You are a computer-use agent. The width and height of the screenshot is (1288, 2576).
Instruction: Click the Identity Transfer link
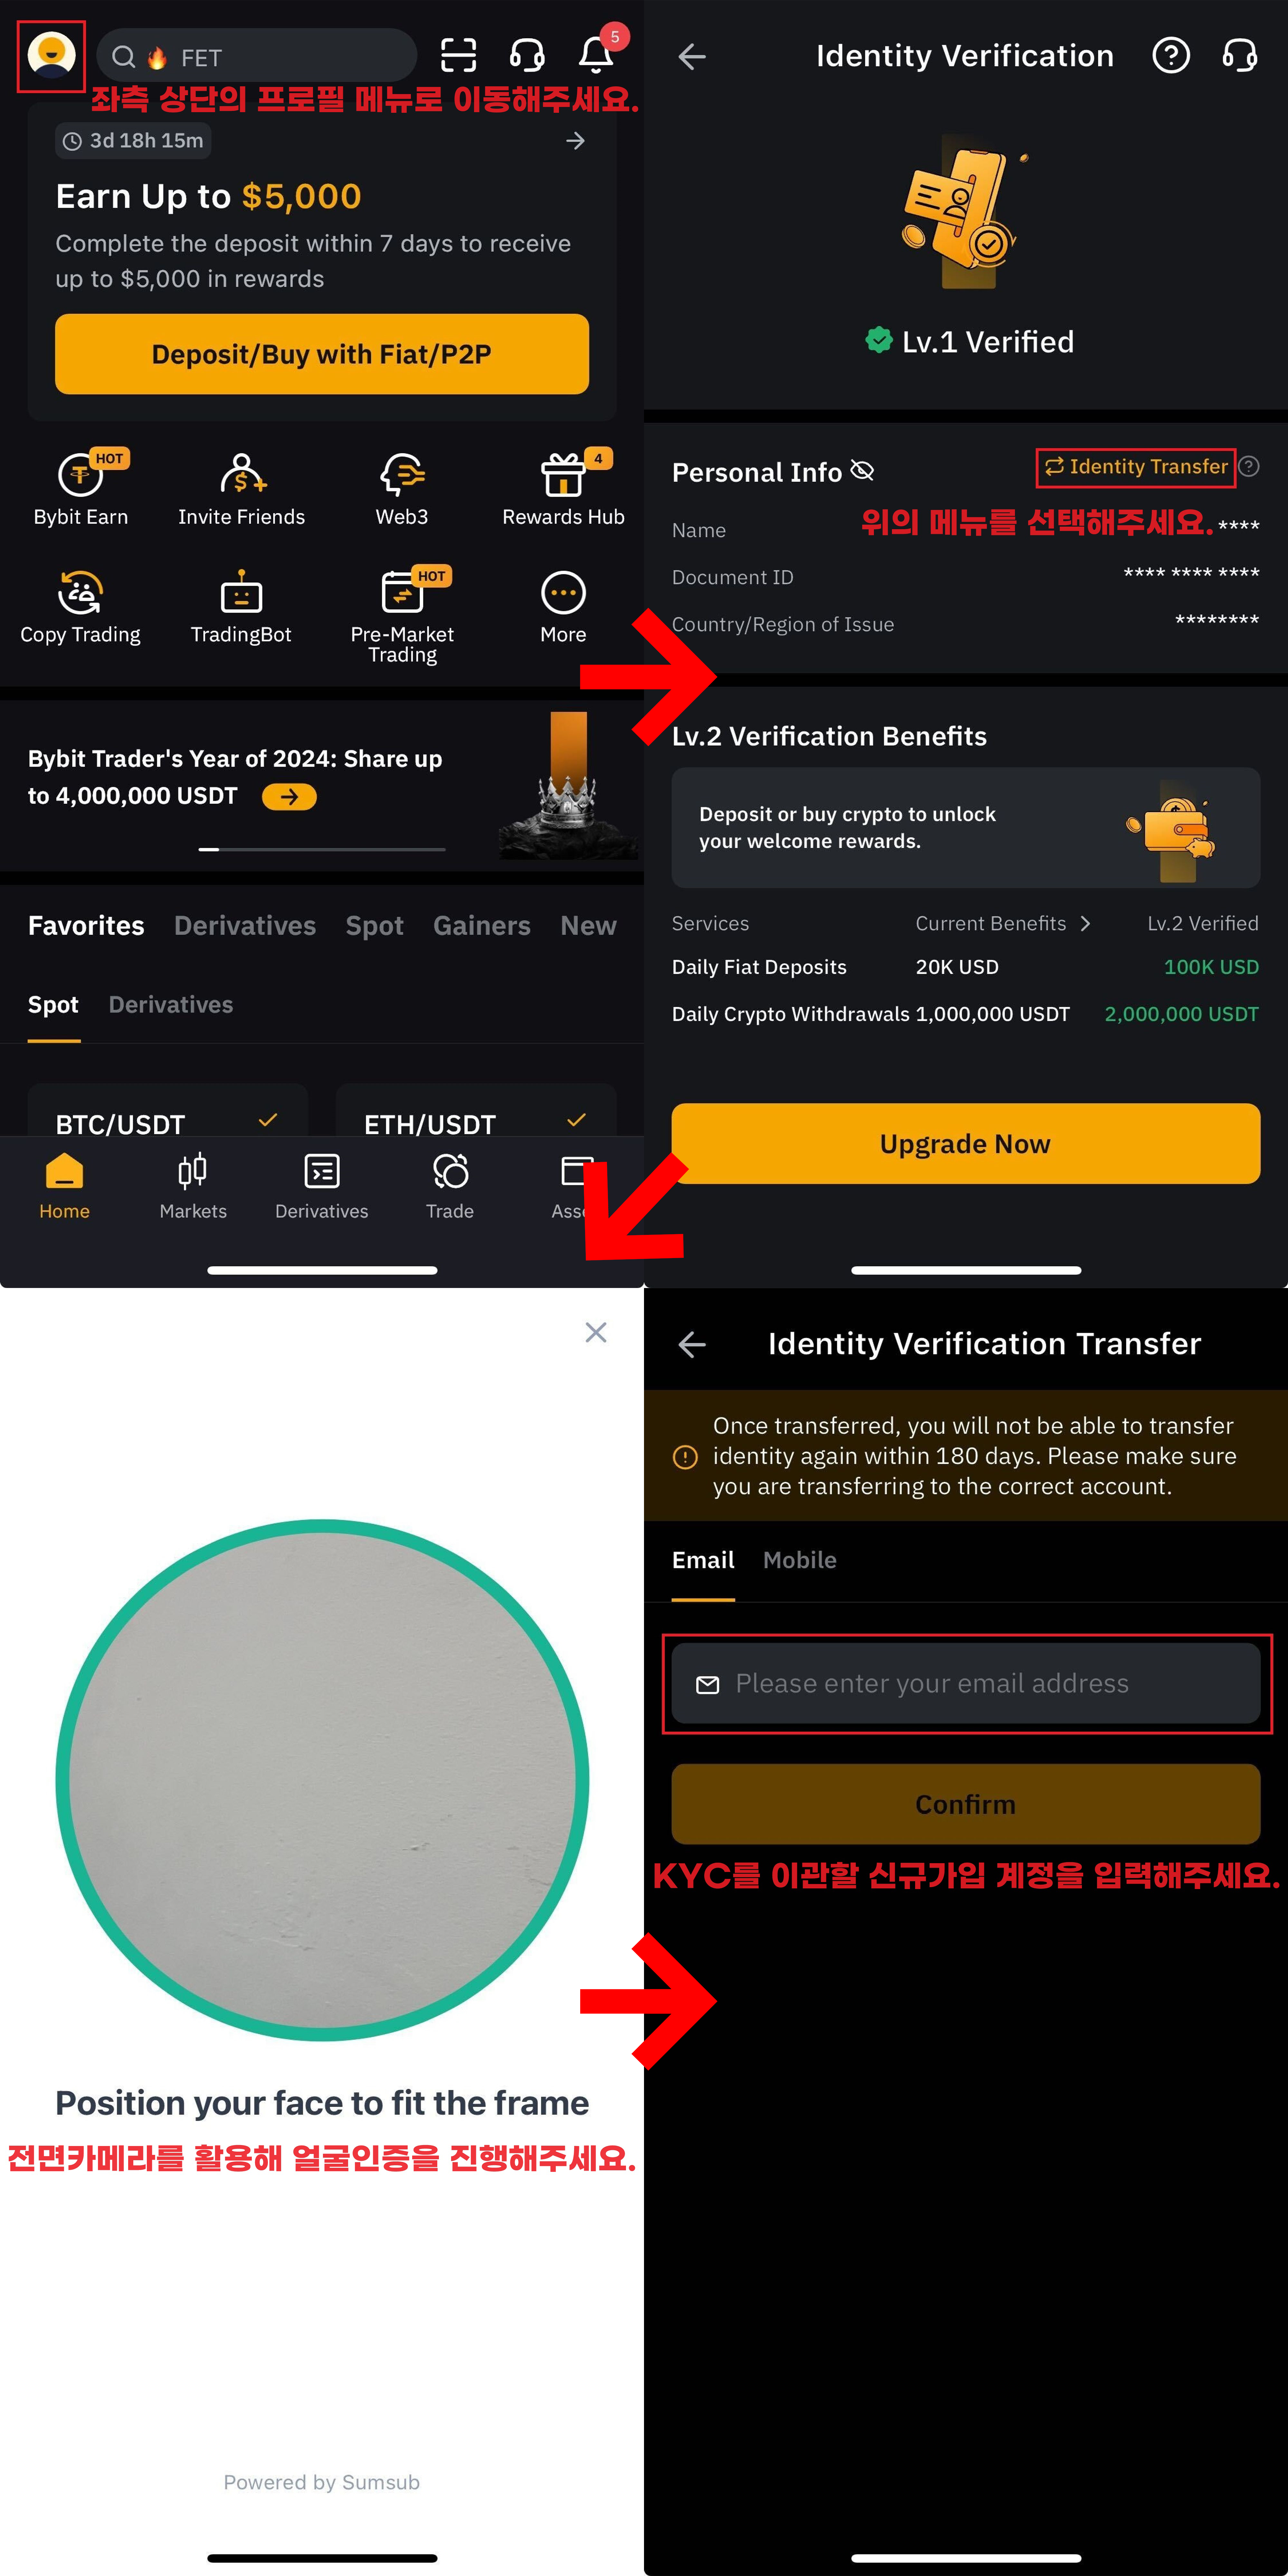(1136, 467)
